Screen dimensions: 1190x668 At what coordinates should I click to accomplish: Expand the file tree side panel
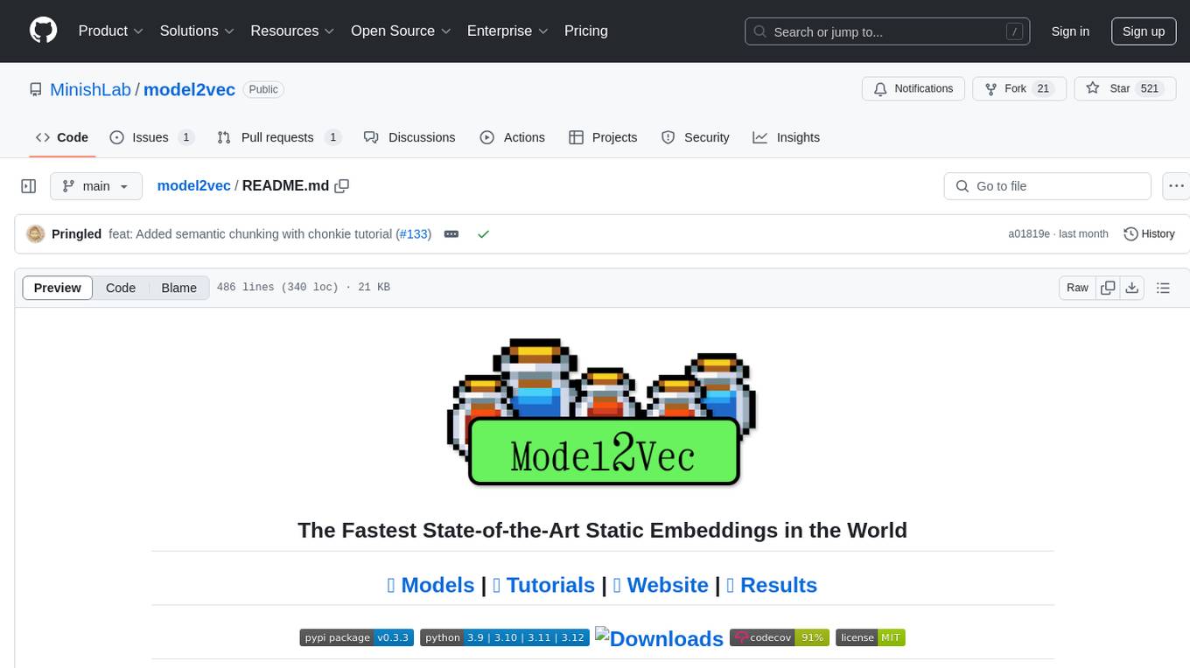click(29, 186)
